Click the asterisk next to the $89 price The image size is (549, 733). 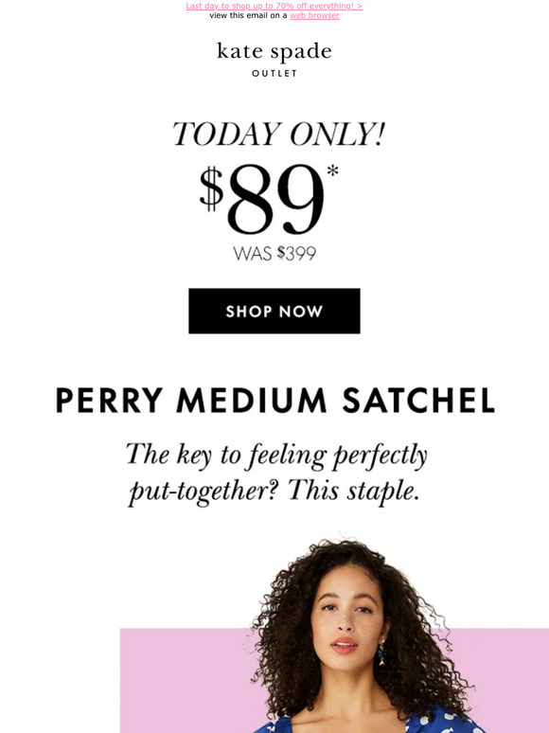[x=332, y=171]
